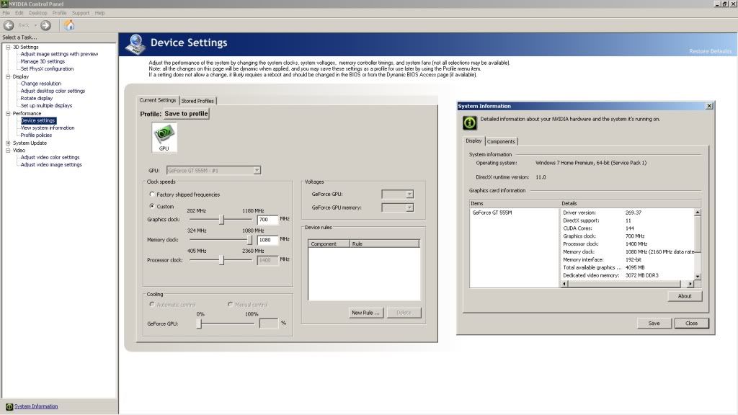Image resolution: width=738 pixels, height=415 pixels.
Task: Open the Desktop menu
Action: pos(38,13)
